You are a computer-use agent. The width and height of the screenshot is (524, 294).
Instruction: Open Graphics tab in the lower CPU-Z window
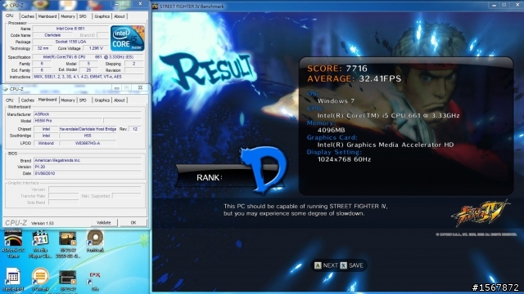tap(102, 100)
